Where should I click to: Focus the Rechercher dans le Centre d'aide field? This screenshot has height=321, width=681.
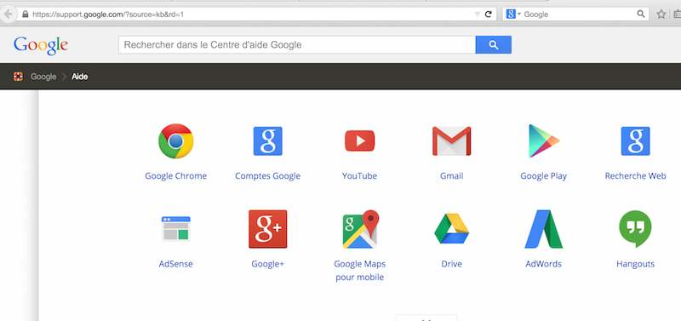click(x=297, y=45)
